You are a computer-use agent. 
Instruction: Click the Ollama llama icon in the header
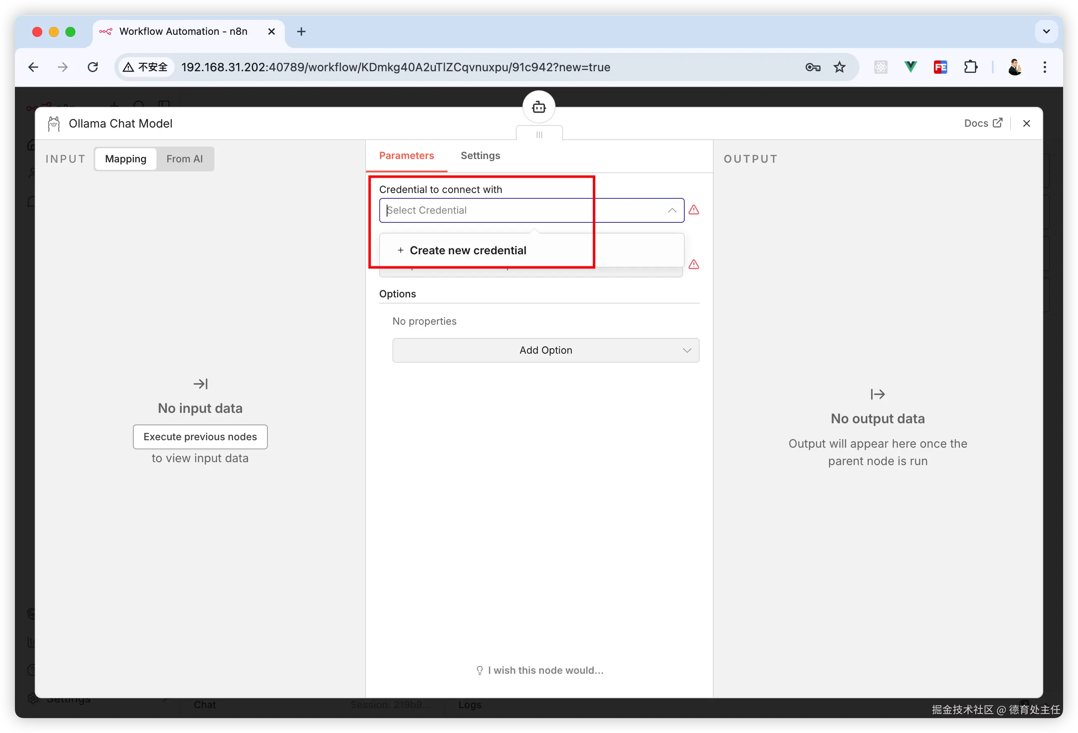point(54,124)
